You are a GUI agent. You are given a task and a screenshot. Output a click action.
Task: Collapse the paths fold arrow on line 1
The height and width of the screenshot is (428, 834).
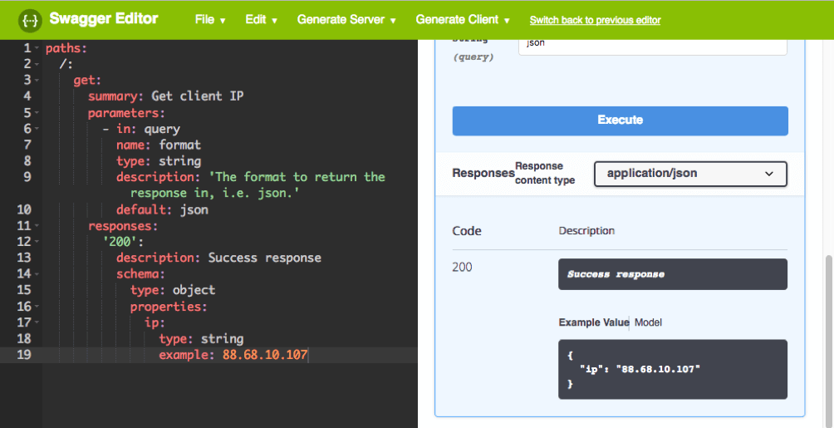pos(37,48)
